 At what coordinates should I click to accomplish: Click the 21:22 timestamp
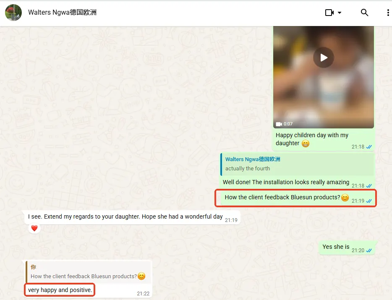[143, 294]
